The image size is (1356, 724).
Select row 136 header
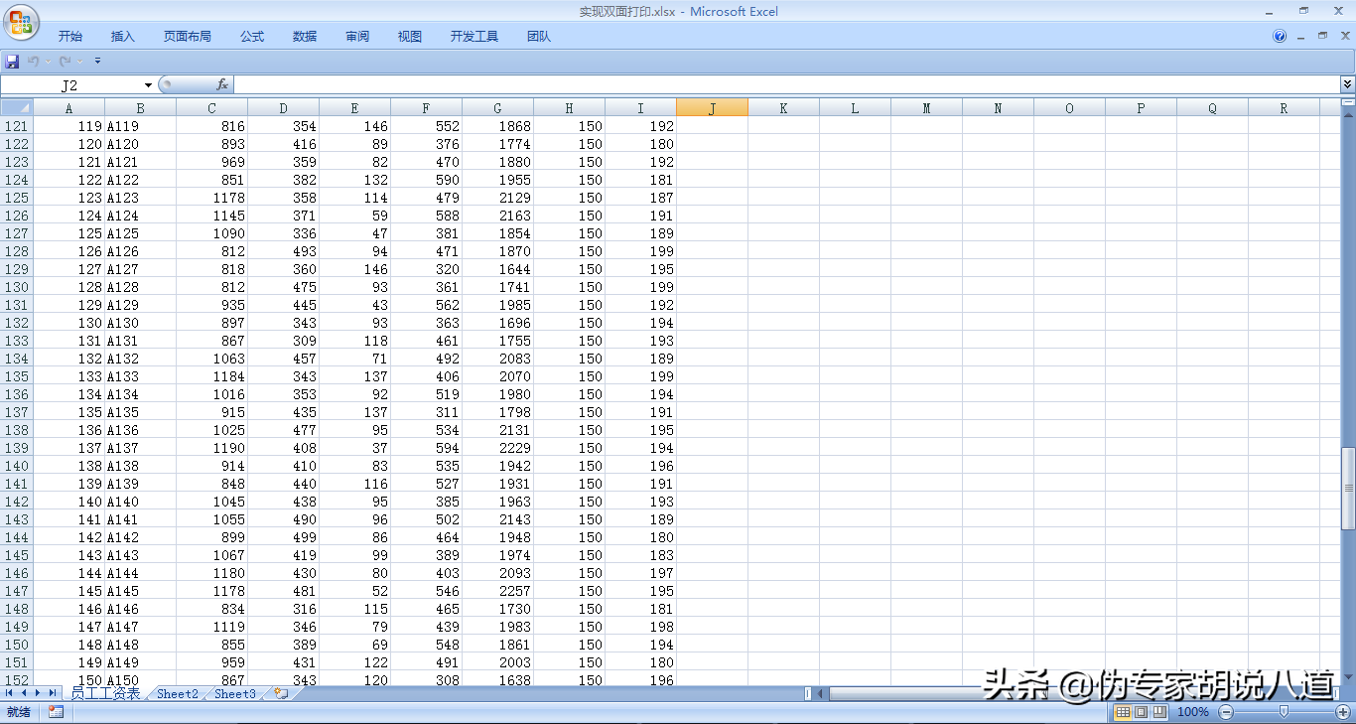pos(17,394)
